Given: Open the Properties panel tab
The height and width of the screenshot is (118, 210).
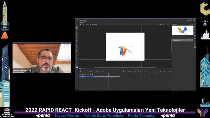Looking at the screenshot, I should pos(174,23).
